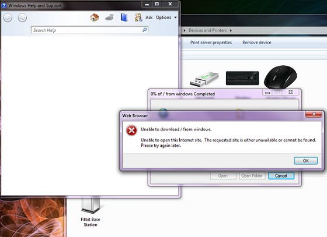
Task: Click Remove device in toolbar
Action: (257, 43)
